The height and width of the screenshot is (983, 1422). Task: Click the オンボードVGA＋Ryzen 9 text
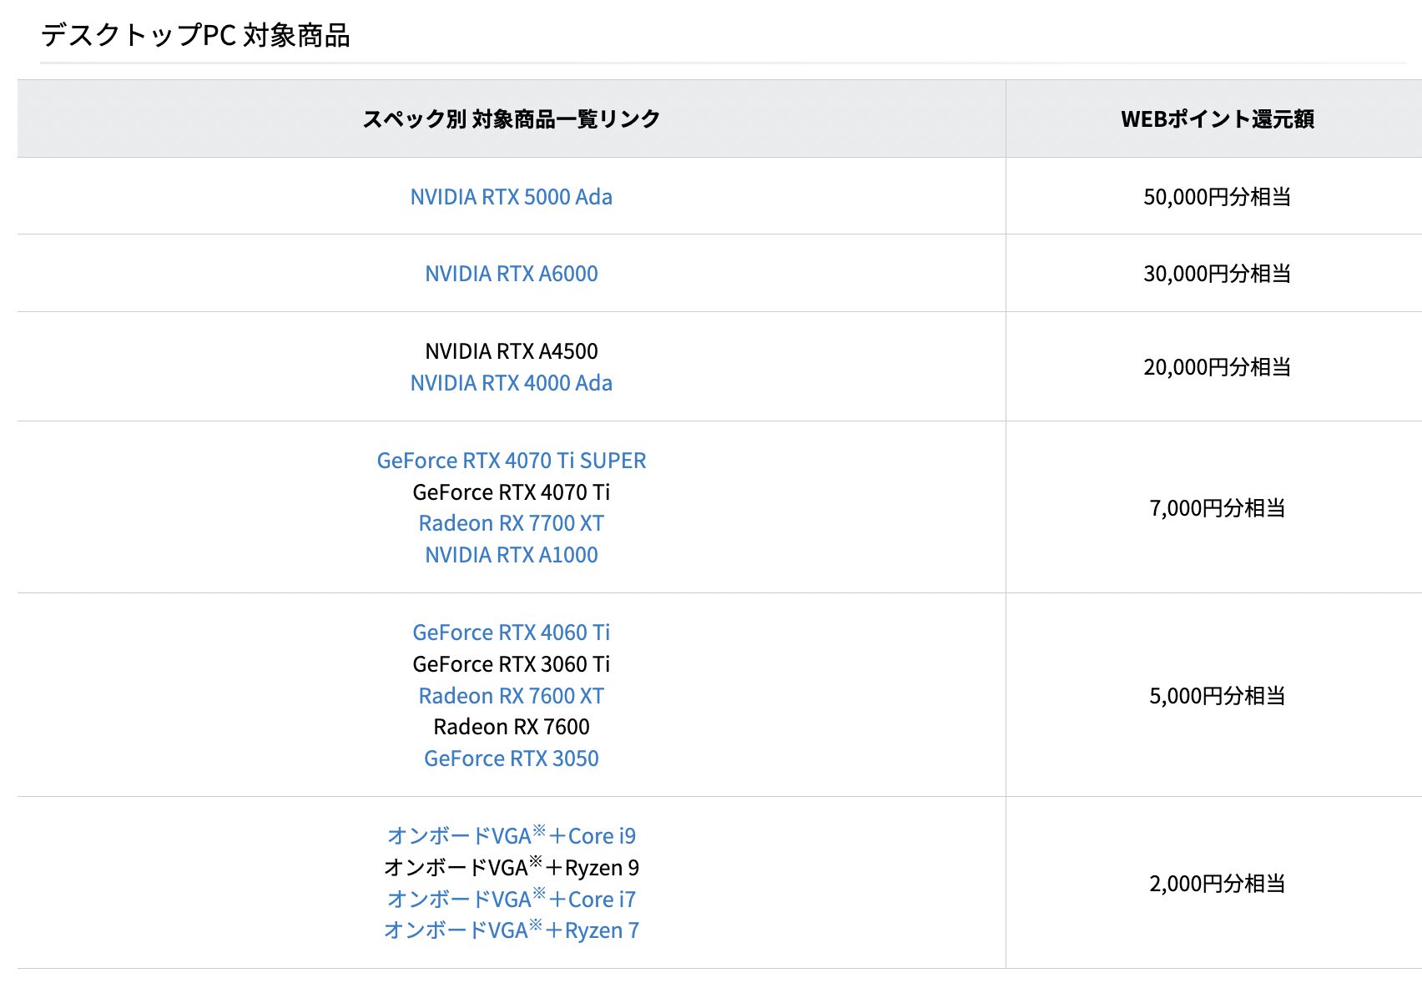(x=511, y=867)
